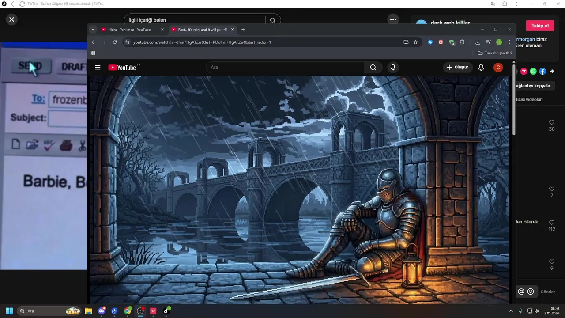The image size is (565, 318).
Task: Like the TikTok comment with 7 likes
Action: click(552, 189)
